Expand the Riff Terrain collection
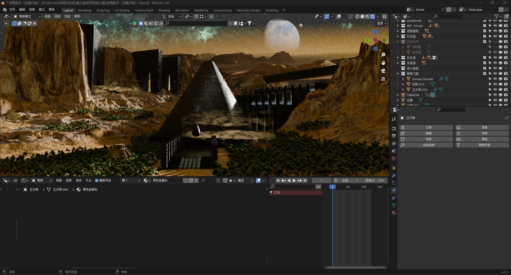Viewport: 511px width, 275px height. [x=398, y=26]
